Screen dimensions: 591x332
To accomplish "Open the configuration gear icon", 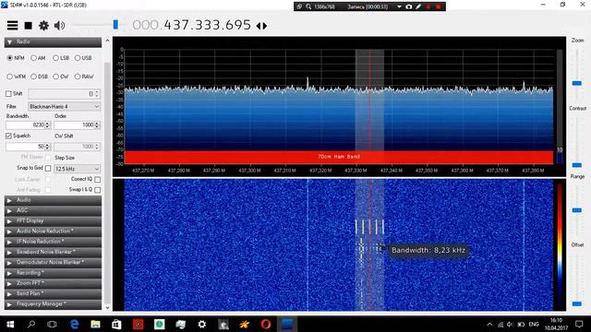I will tap(43, 26).
